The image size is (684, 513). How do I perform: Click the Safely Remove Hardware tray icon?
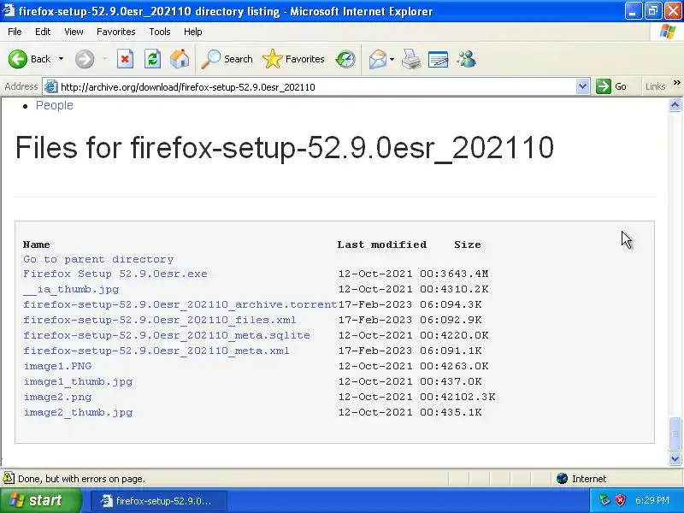click(604, 500)
